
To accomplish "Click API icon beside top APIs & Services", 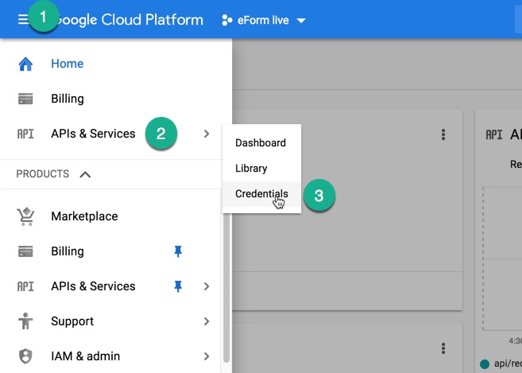I will [25, 134].
